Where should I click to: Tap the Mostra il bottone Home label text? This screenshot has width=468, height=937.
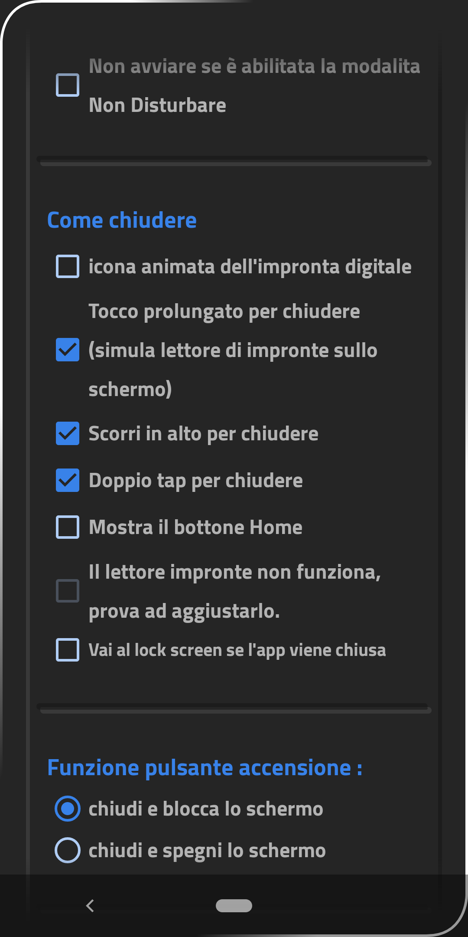point(195,527)
